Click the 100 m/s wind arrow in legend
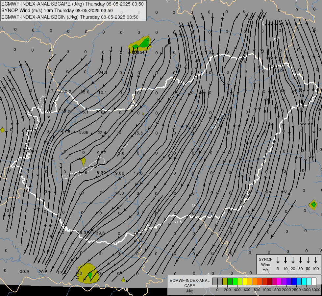322x296 pixels. 316,260
